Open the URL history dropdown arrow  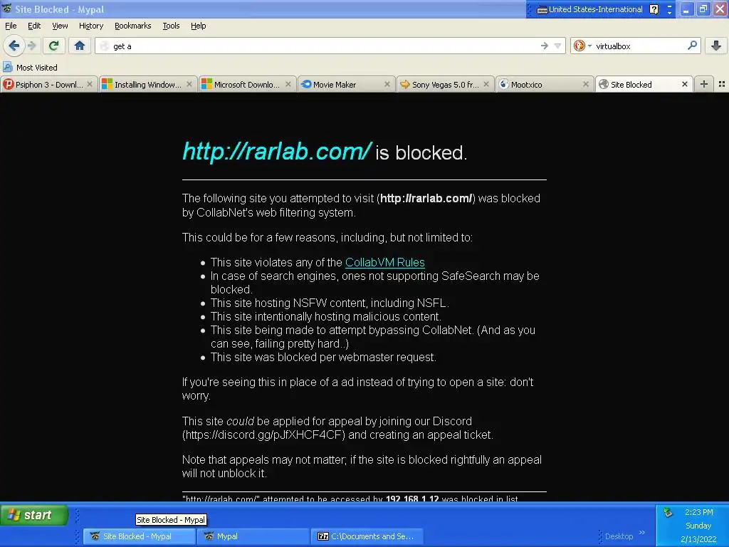coord(557,46)
